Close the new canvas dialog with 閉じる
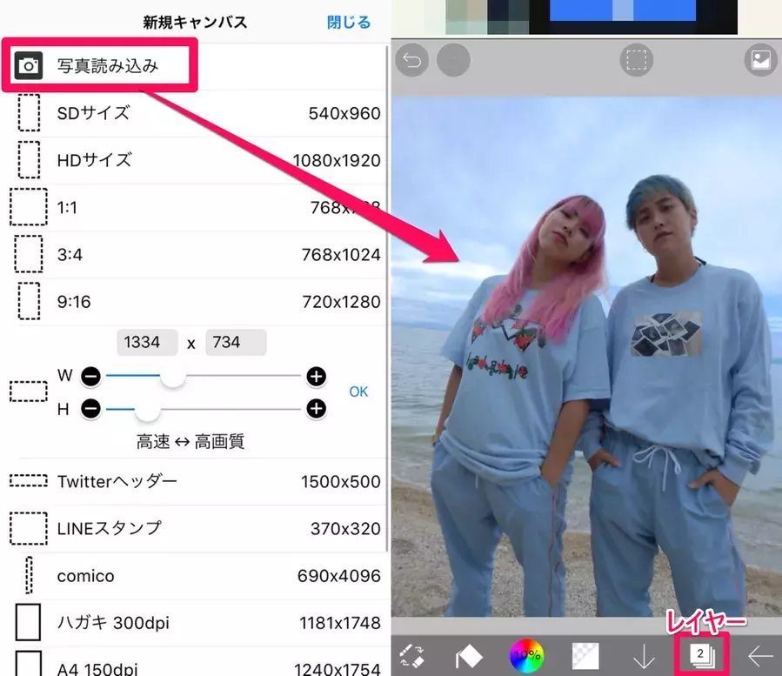 349,23
